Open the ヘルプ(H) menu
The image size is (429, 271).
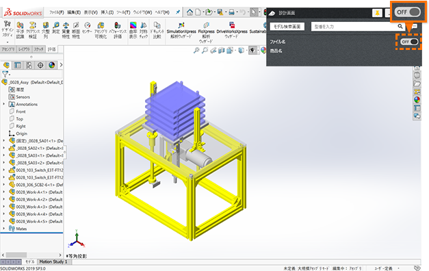tap(162, 12)
